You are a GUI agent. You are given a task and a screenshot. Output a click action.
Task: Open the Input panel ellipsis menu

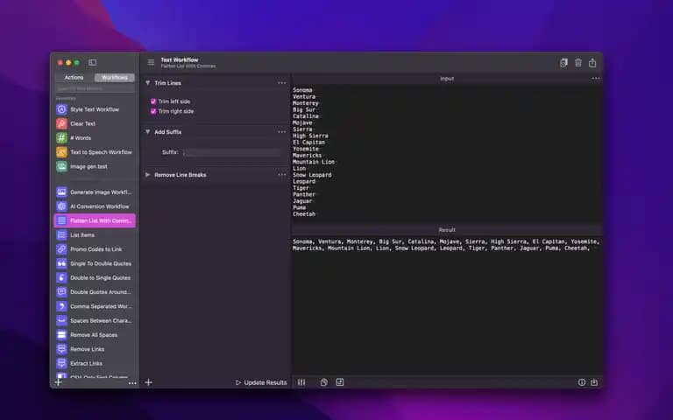[x=596, y=79]
